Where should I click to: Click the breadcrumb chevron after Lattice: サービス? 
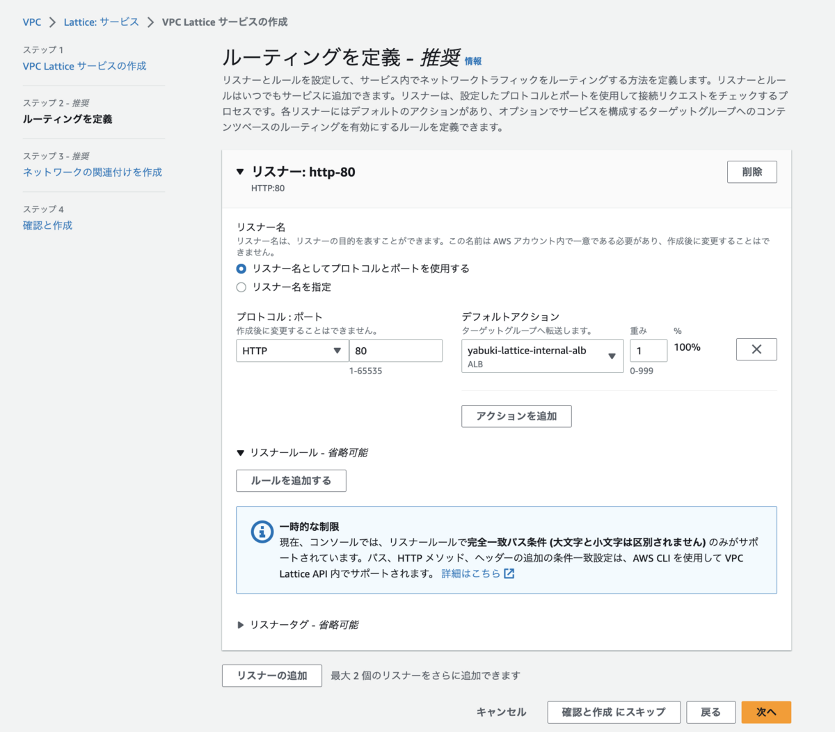(150, 22)
